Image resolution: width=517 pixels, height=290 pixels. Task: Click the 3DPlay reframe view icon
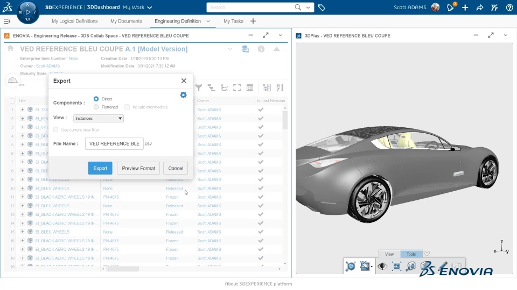coord(351,266)
